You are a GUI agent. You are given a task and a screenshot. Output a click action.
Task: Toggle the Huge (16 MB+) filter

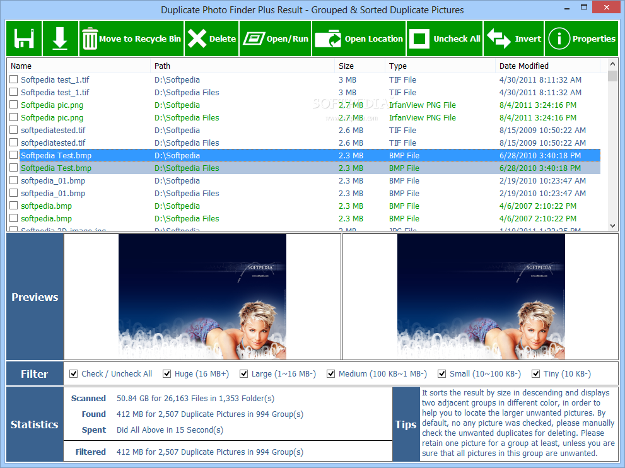pyautogui.click(x=166, y=373)
